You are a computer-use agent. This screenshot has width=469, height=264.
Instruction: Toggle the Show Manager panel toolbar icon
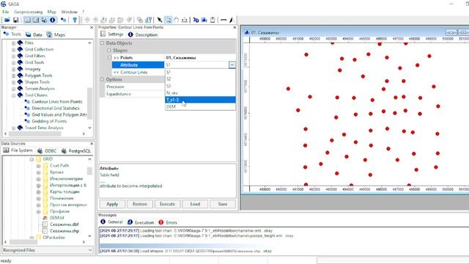tap(27, 20)
